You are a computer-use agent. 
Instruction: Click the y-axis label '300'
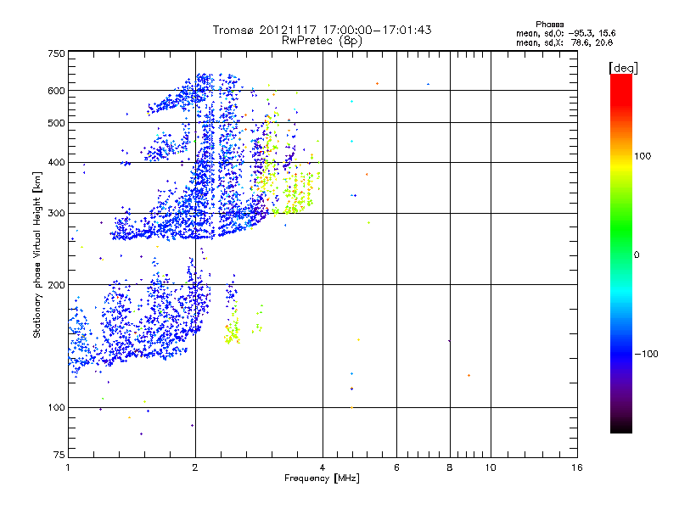(57, 214)
